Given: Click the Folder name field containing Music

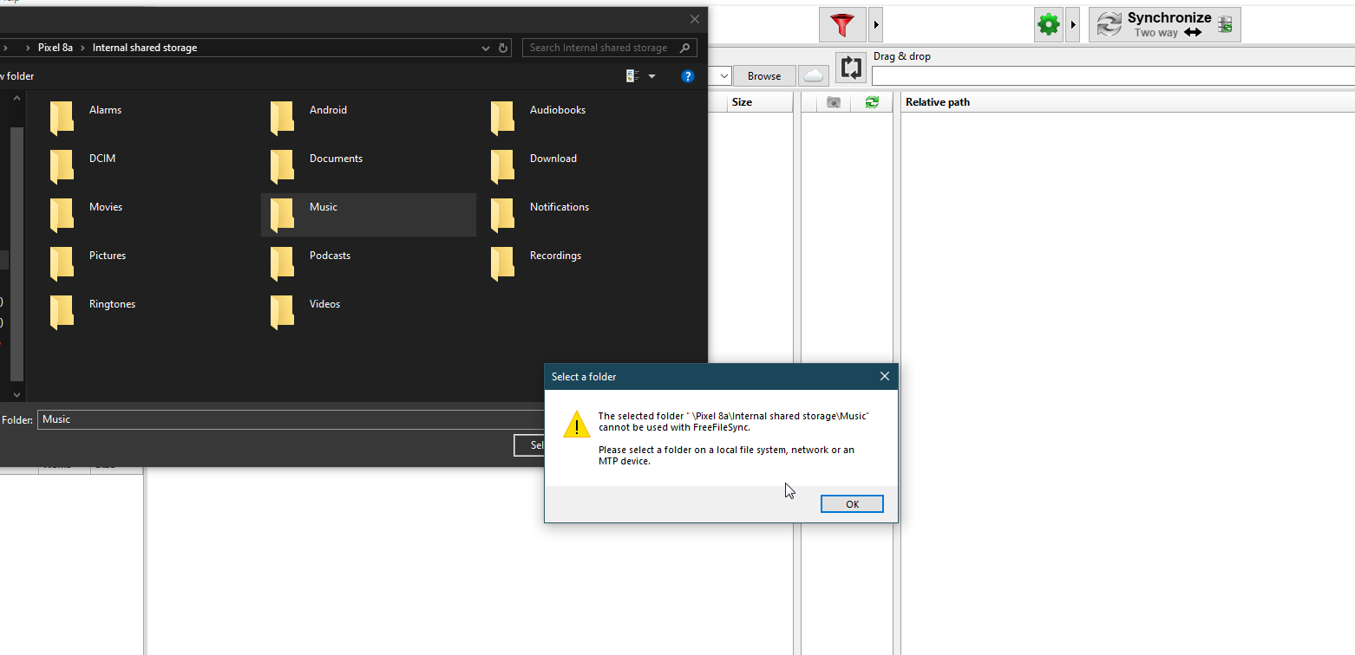Looking at the screenshot, I should (x=291, y=419).
